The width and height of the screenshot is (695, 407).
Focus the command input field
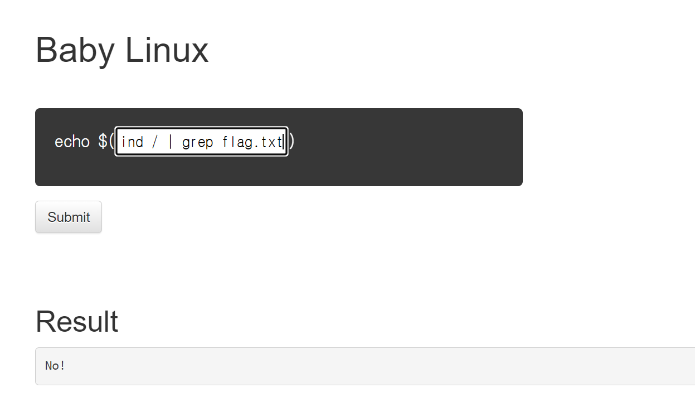pos(201,142)
